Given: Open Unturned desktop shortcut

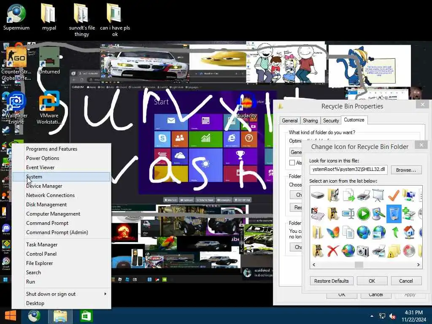Looking at the screenshot, I should (x=49, y=61).
